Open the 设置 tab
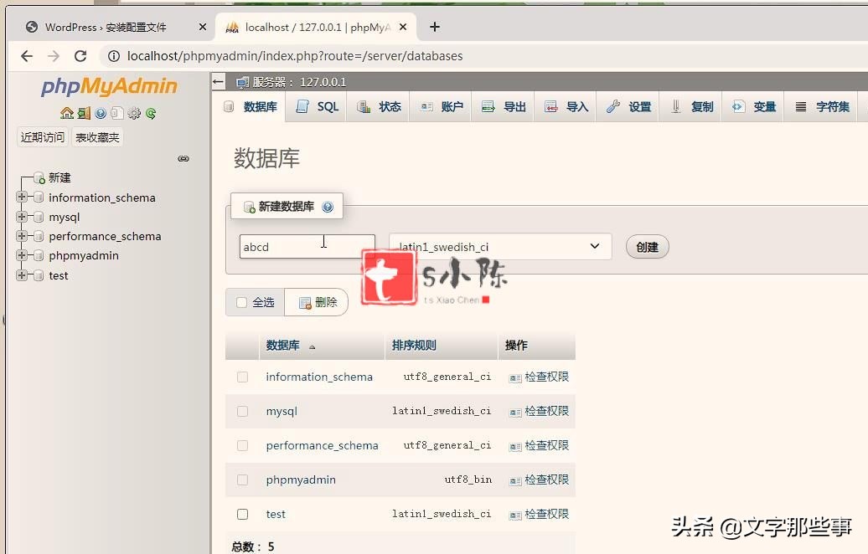 [628, 107]
